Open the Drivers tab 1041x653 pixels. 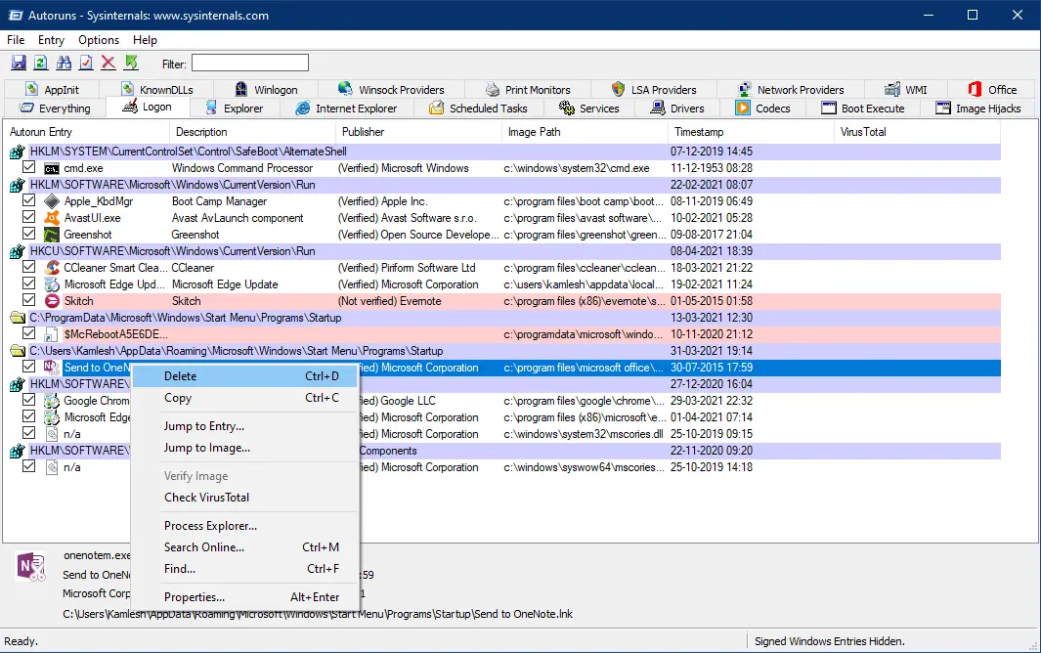pos(677,109)
